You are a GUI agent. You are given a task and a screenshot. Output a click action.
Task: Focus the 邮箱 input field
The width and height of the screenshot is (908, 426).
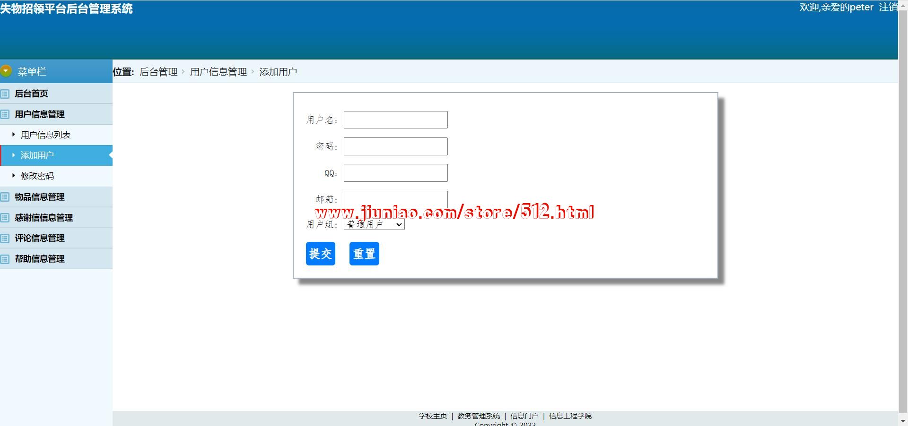point(396,199)
